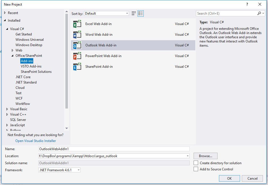268x185 pixels.
Task: Select SharePoint Add-in template name
Action: click(x=99, y=67)
